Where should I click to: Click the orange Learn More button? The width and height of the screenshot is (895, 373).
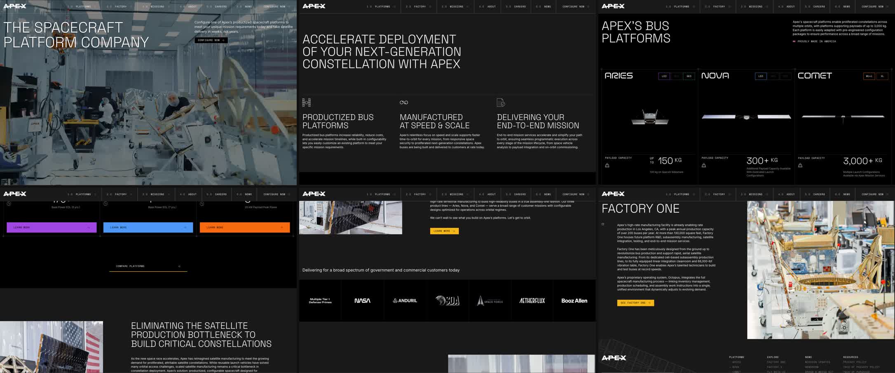pos(245,227)
